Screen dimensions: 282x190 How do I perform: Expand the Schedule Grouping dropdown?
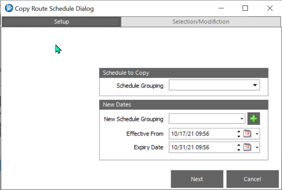pyautogui.click(x=255, y=85)
